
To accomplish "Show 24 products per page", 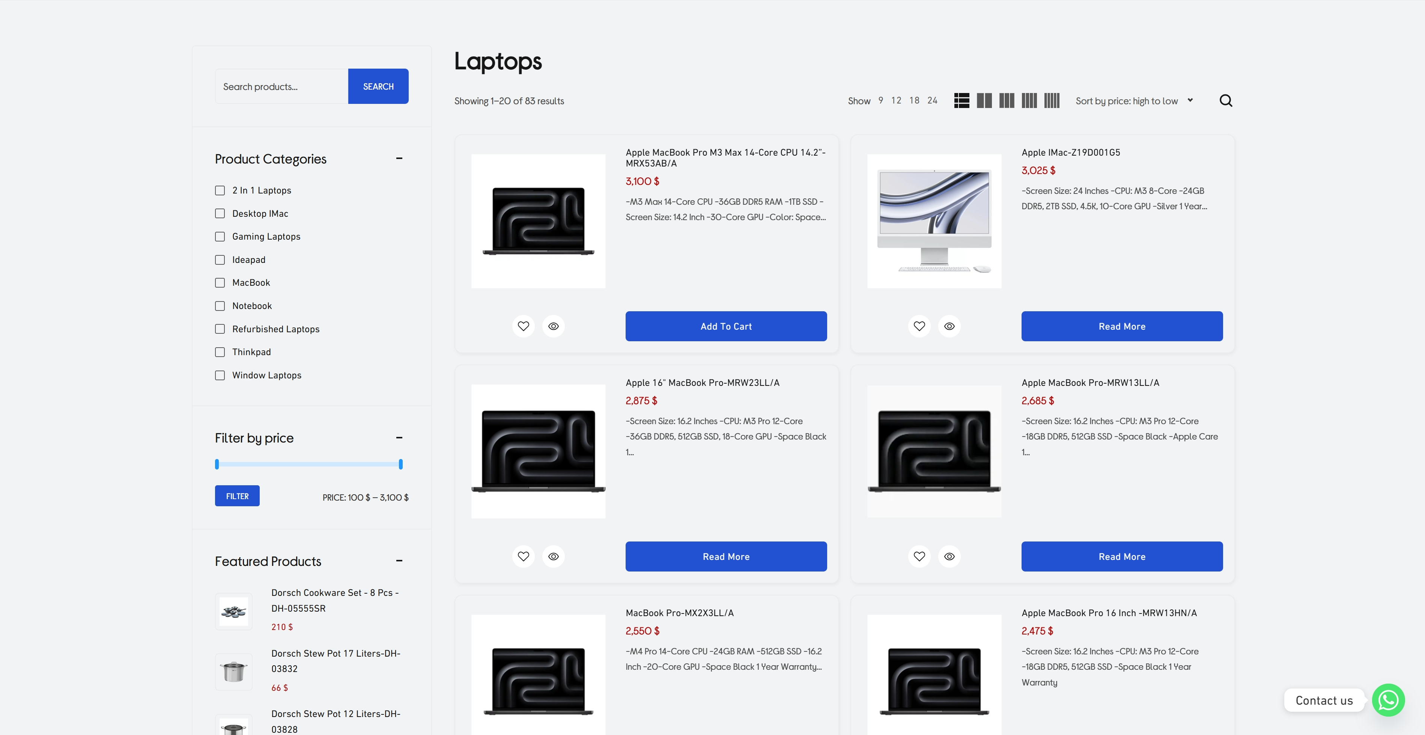I will (932, 100).
